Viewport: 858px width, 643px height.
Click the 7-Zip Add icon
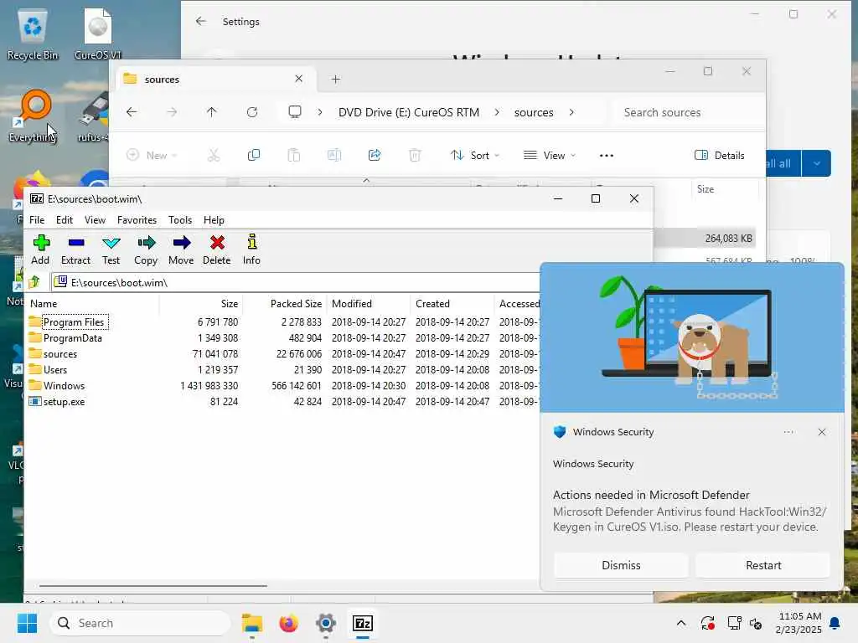(41, 243)
